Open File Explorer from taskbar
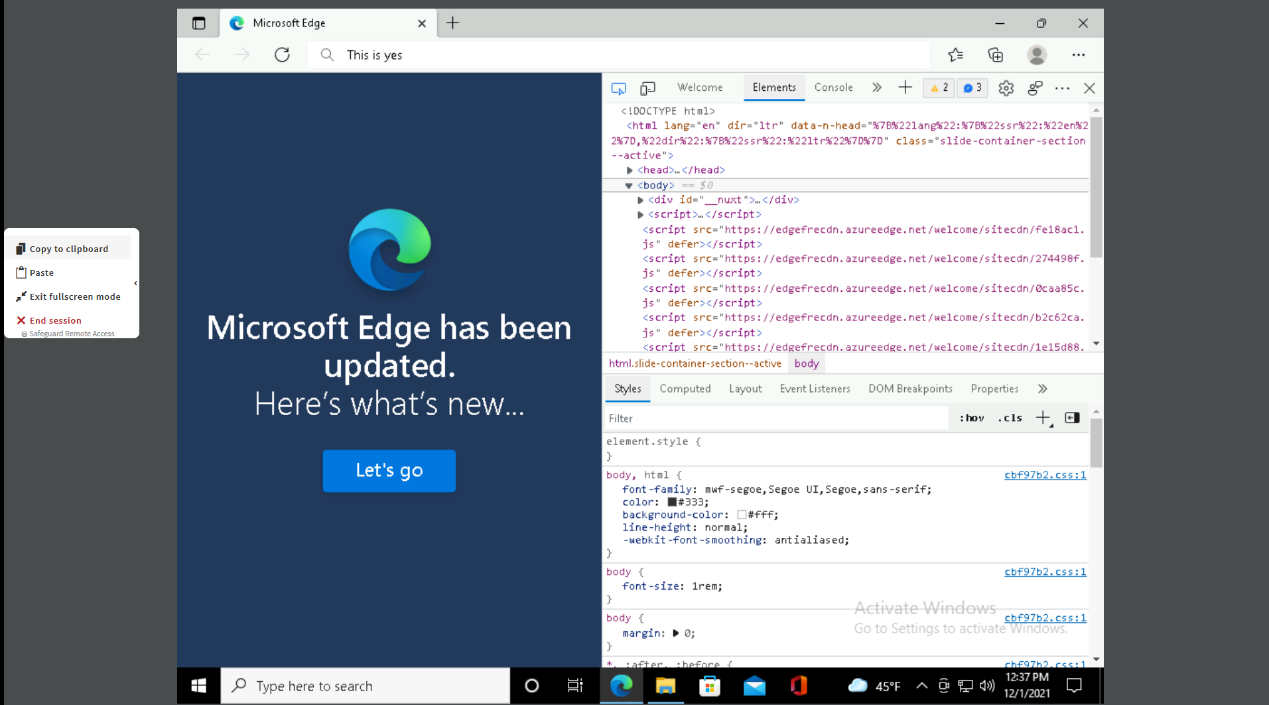This screenshot has width=1269, height=705. (x=665, y=686)
